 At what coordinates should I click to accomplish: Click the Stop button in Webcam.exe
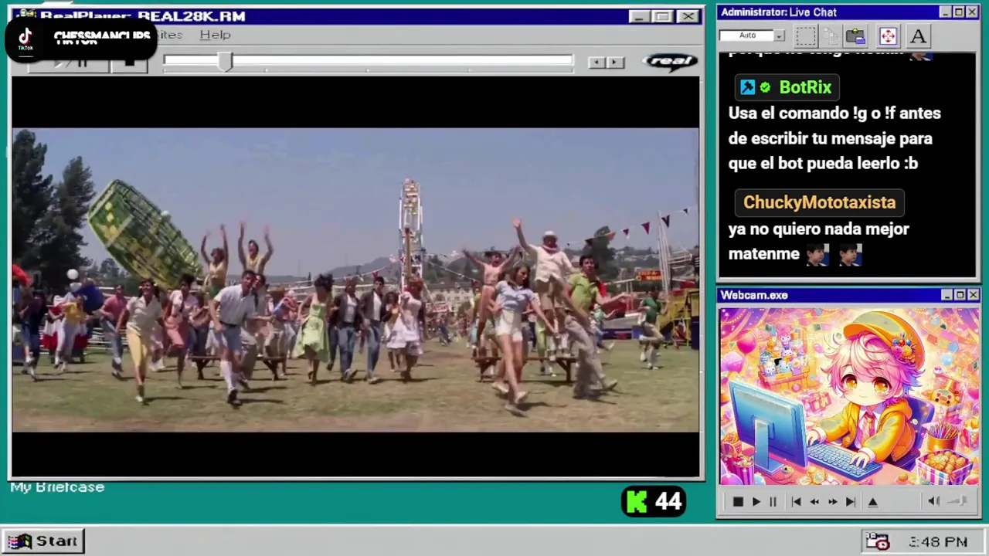tap(738, 502)
